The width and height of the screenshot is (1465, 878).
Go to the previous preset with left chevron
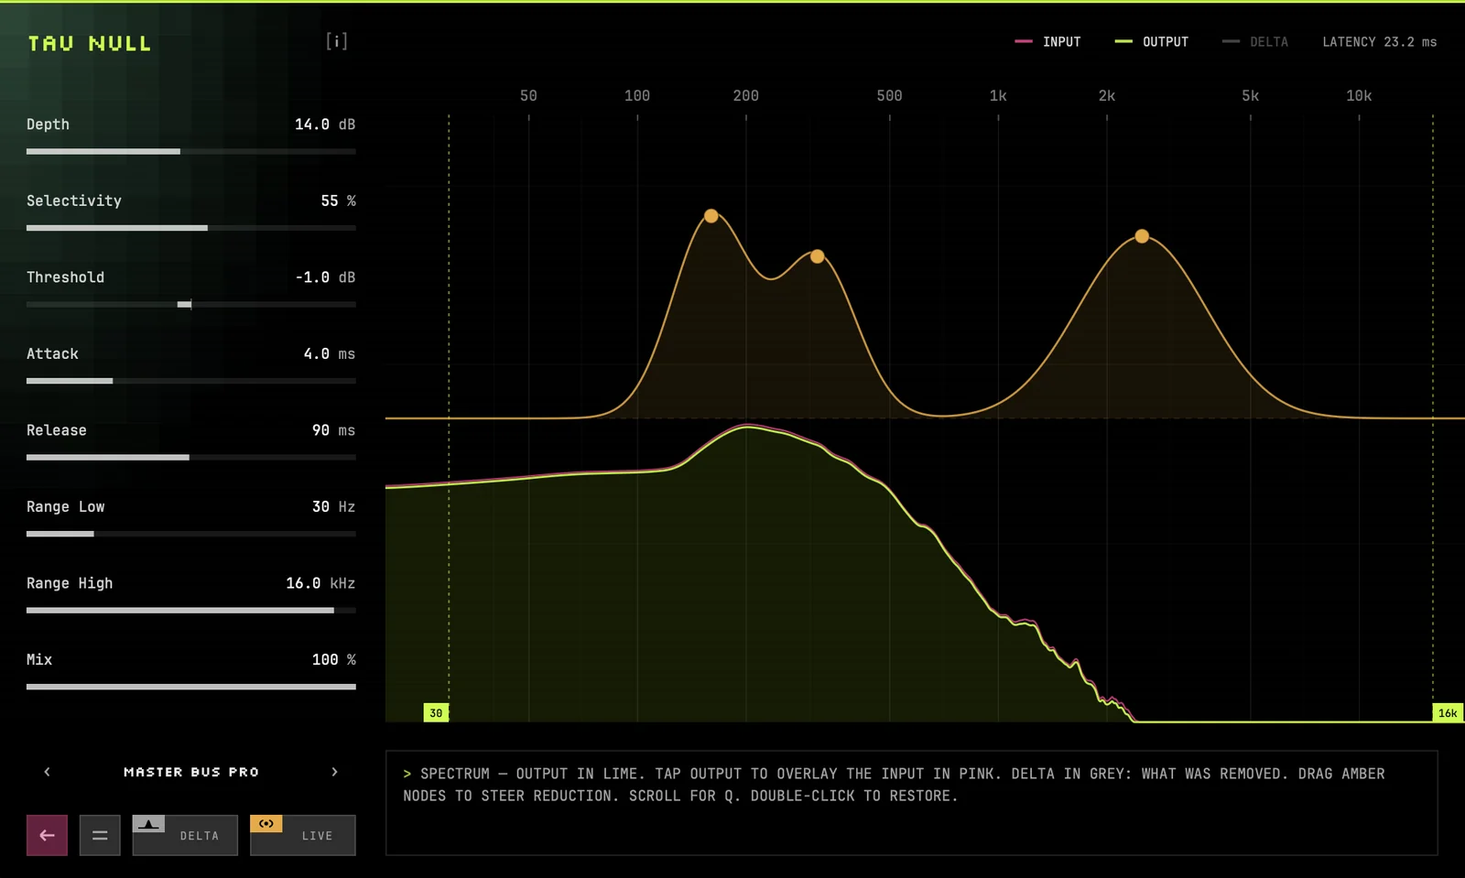coord(48,772)
